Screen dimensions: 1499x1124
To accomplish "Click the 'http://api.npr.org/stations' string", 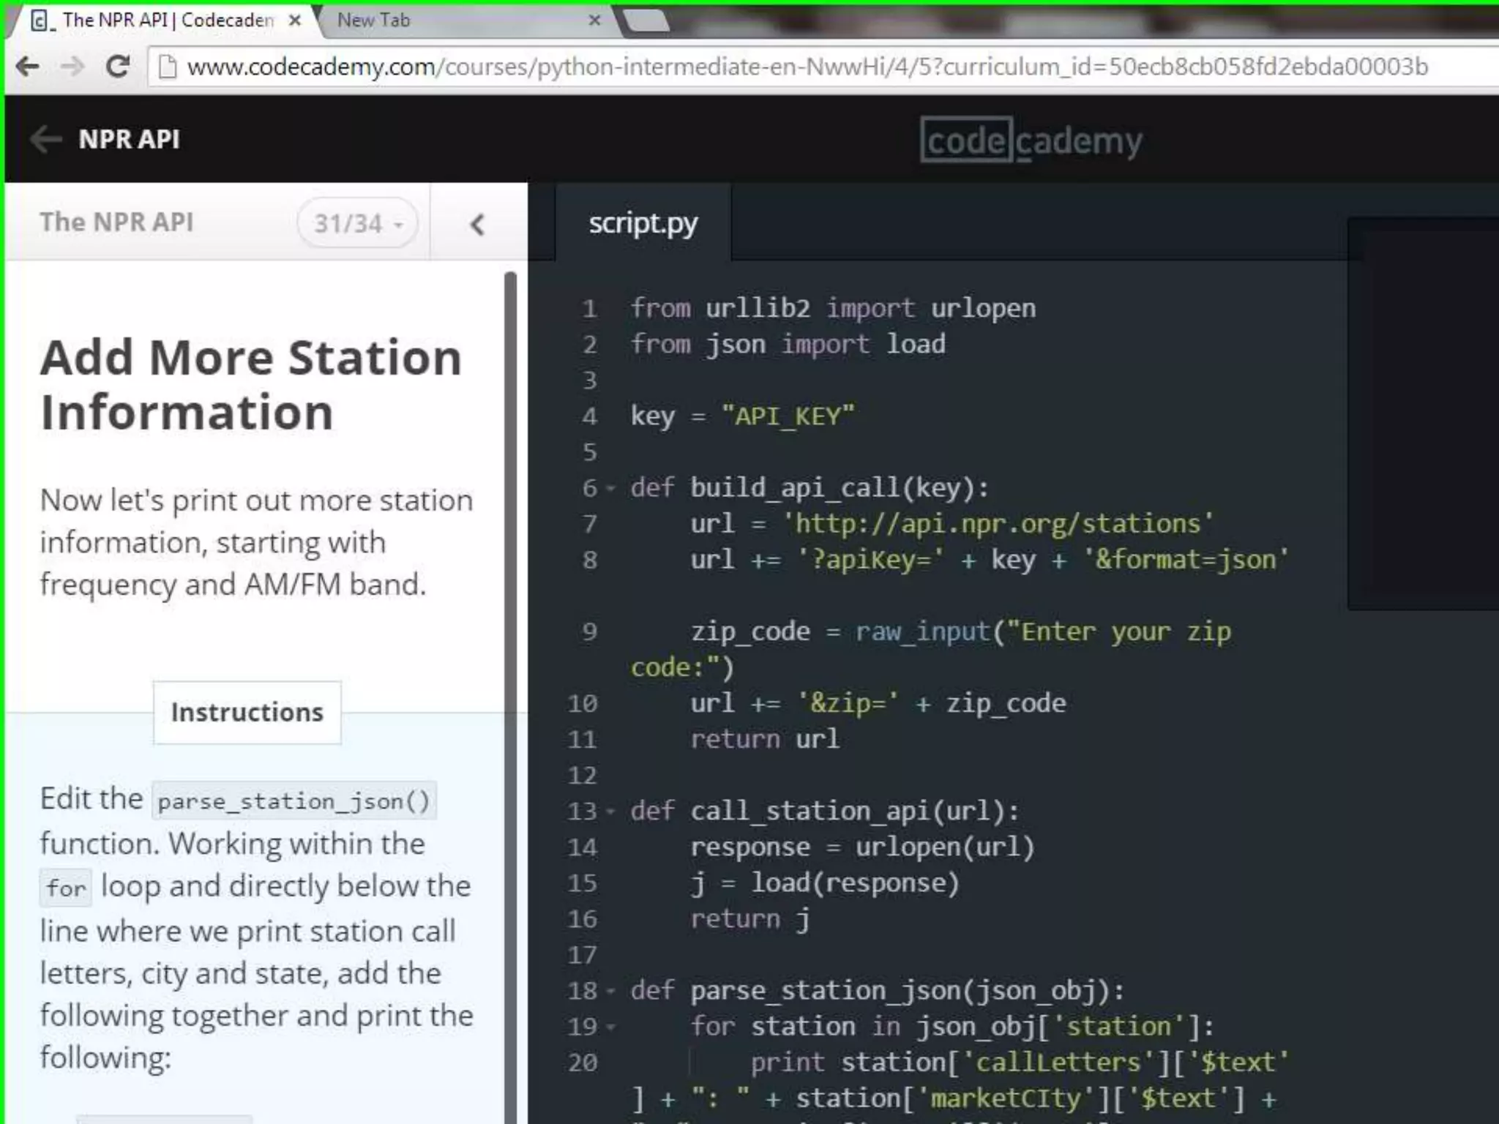I will 998,524.
